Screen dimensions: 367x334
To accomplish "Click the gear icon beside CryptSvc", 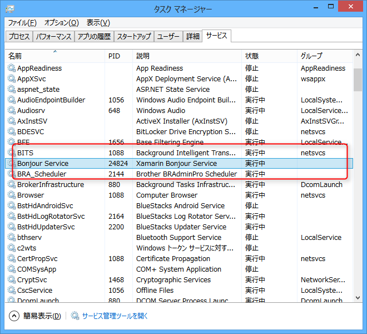I will (x=12, y=280).
